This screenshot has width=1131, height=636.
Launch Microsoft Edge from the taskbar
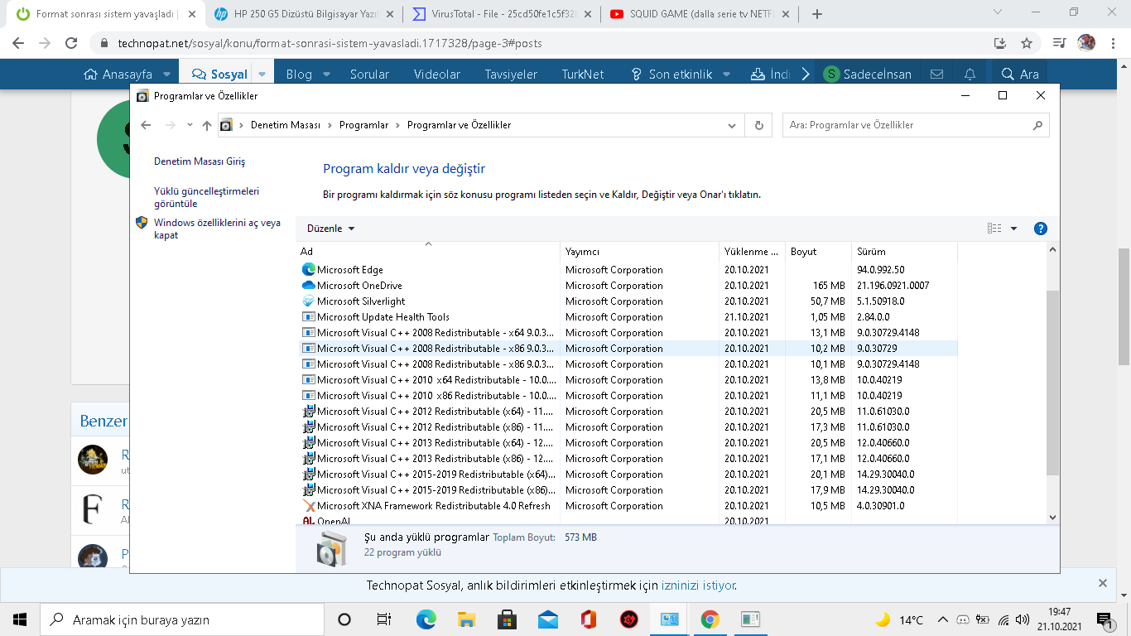click(426, 619)
